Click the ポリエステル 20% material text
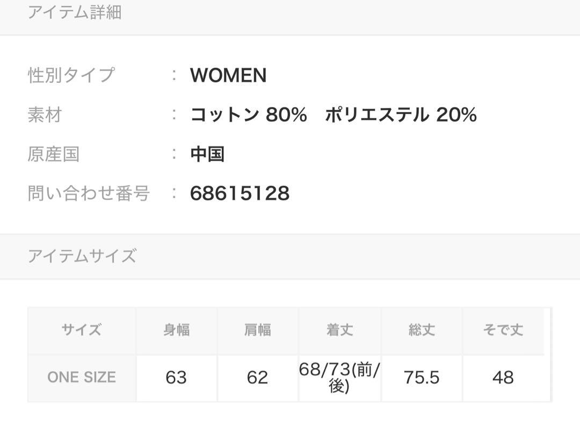Viewport: 580px width, 426px height. tap(401, 115)
